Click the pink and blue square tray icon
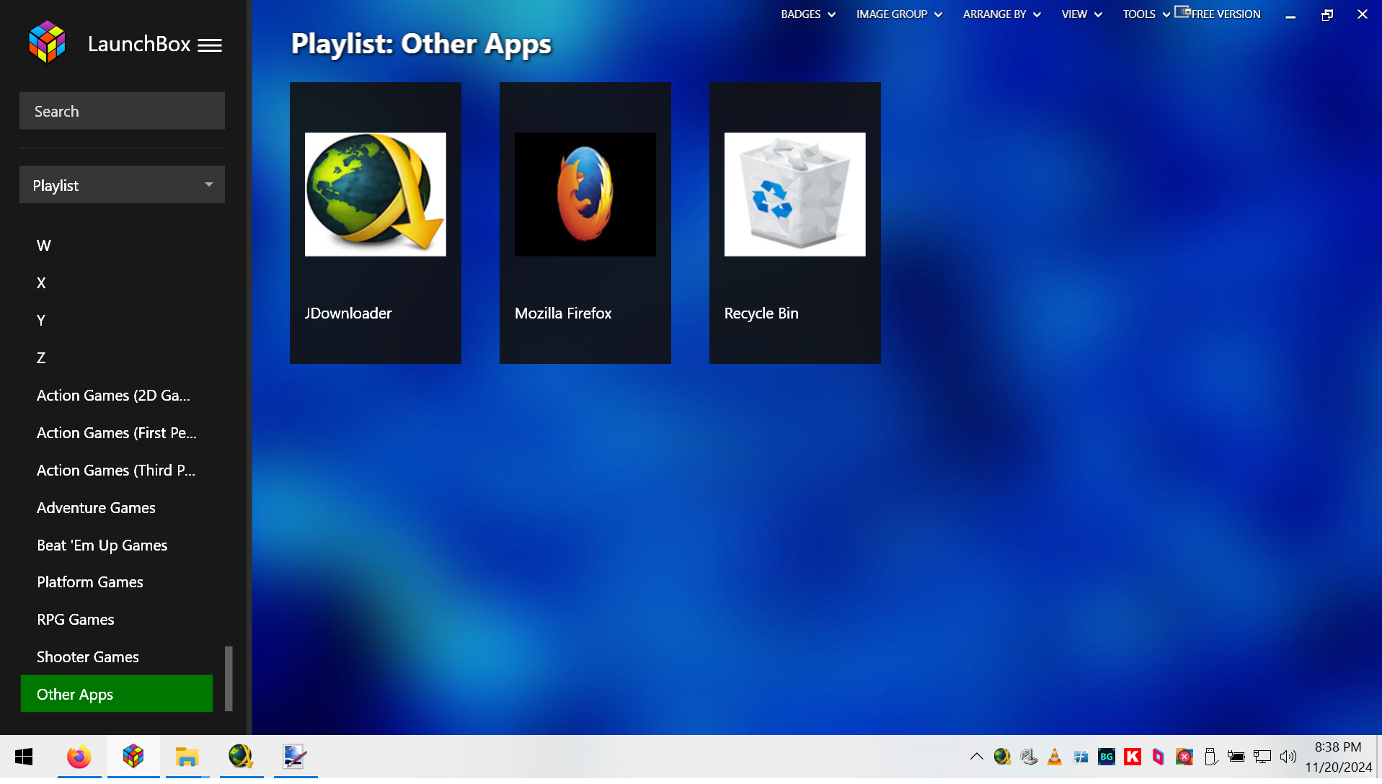 click(1159, 757)
